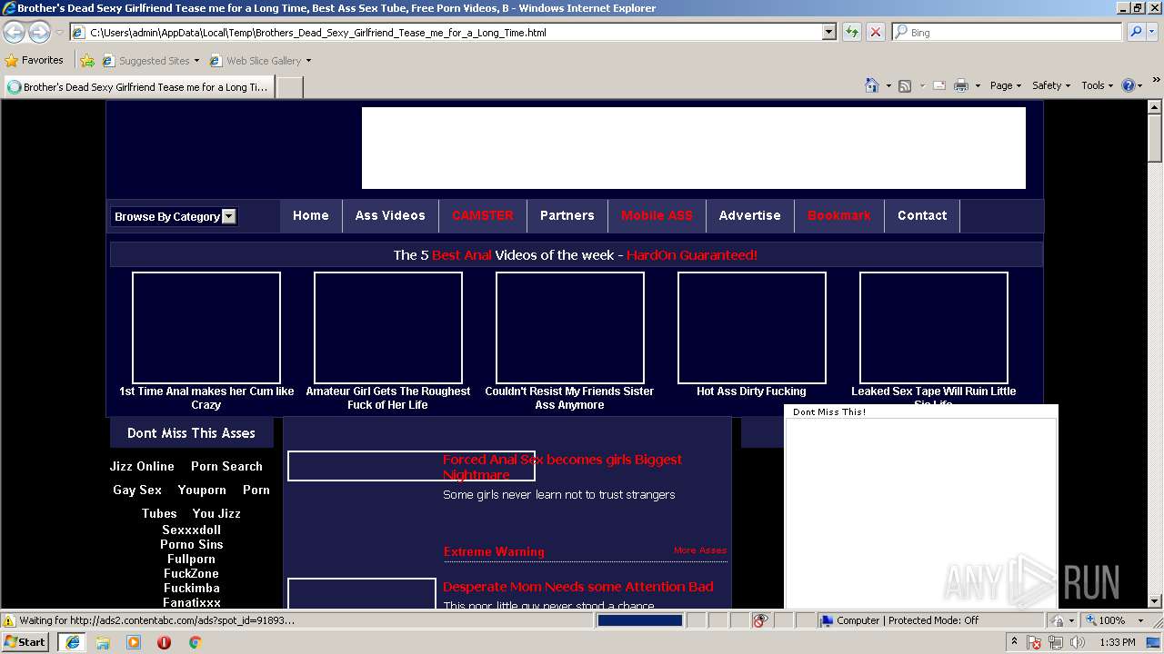Screen dimensions: 1164x654
Task: Click the Print icon
Action: point(962,85)
